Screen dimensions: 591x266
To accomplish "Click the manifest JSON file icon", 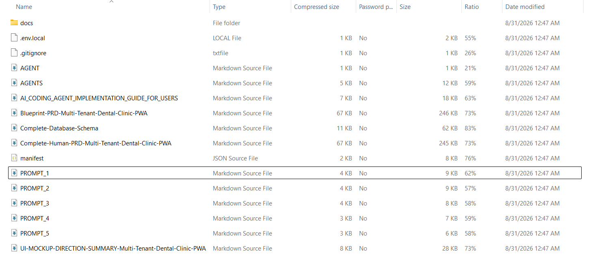I will [14, 158].
